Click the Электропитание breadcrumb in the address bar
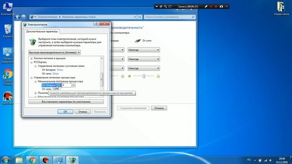Image resolution: width=292 pixels, height=164 pixels. coord(47,17)
